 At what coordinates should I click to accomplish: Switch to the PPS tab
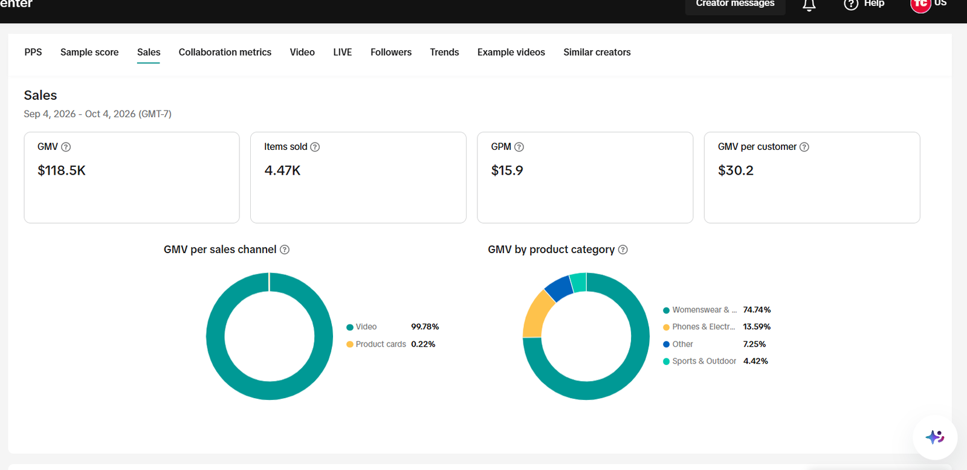33,53
